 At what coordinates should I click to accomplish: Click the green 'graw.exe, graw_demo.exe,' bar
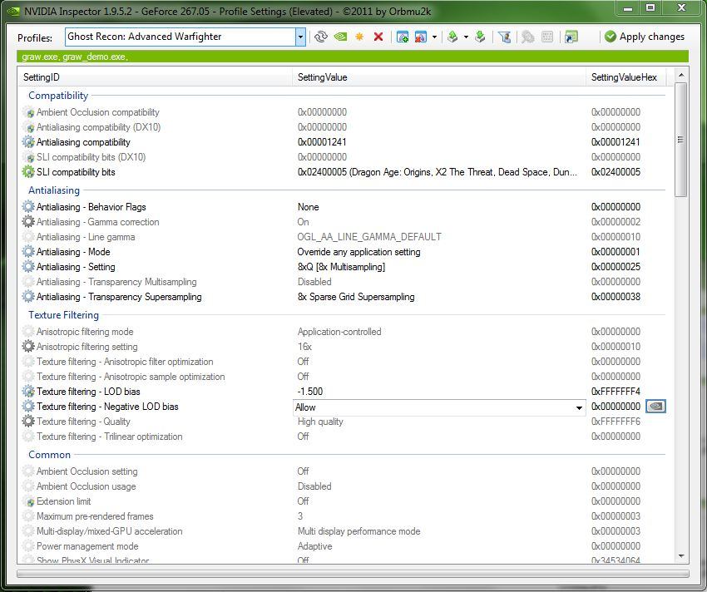tap(353, 57)
